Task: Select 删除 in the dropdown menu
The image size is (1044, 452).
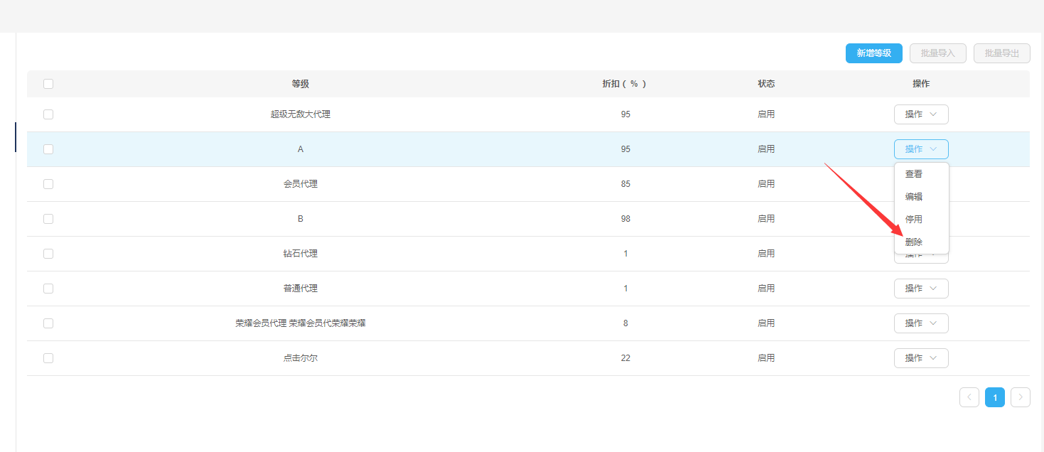Action: 914,242
